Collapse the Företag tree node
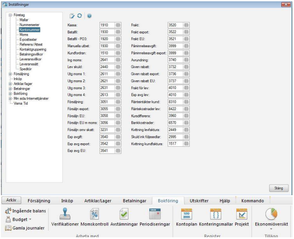Viewport: 294px width, 239px height. coord(10,15)
